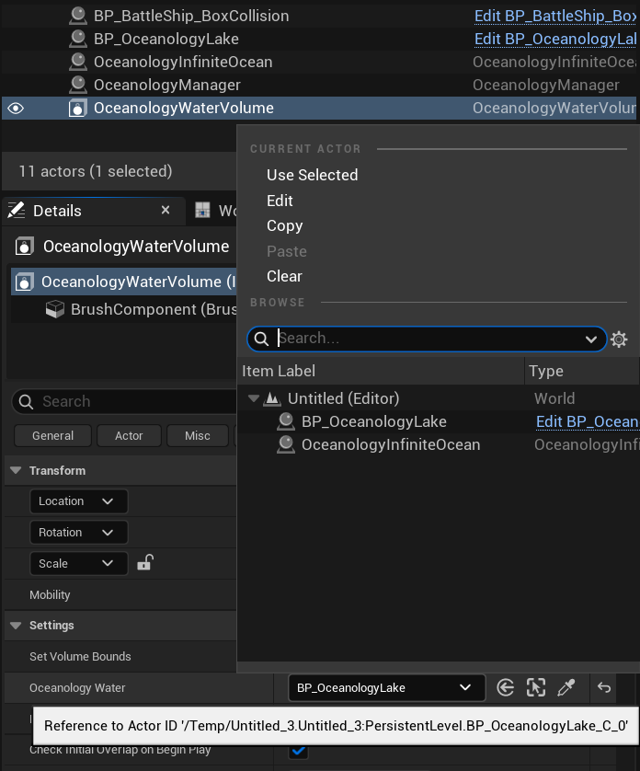
Task: Reset Oceanology Water to default value
Action: (604, 687)
